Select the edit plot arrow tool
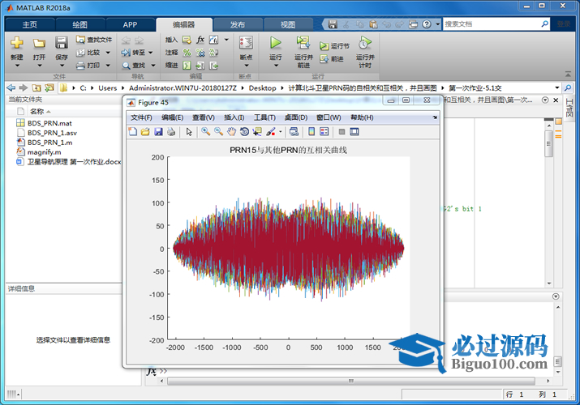Image resolution: width=580 pixels, height=405 pixels. 189,132
